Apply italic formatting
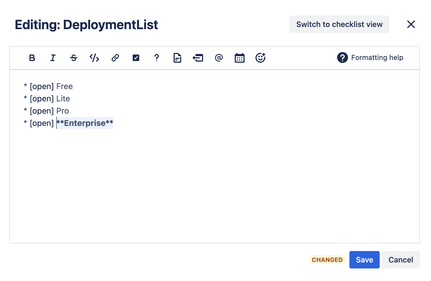This screenshot has height=281, width=431. 53,58
